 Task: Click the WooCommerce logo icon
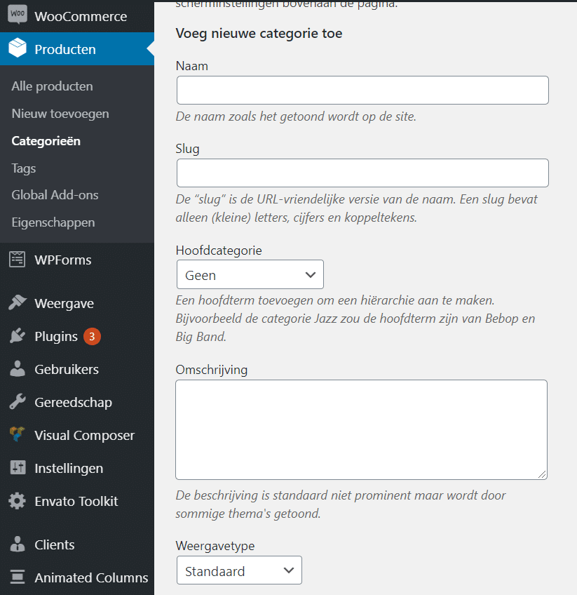coord(18,15)
